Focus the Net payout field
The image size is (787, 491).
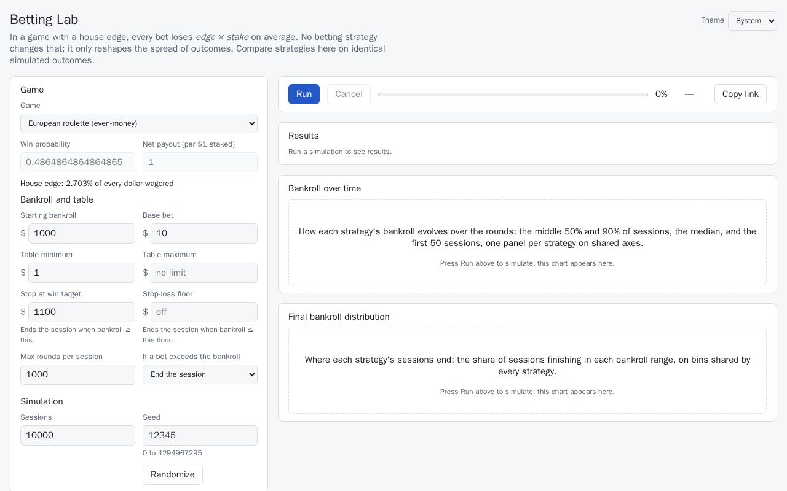point(200,163)
